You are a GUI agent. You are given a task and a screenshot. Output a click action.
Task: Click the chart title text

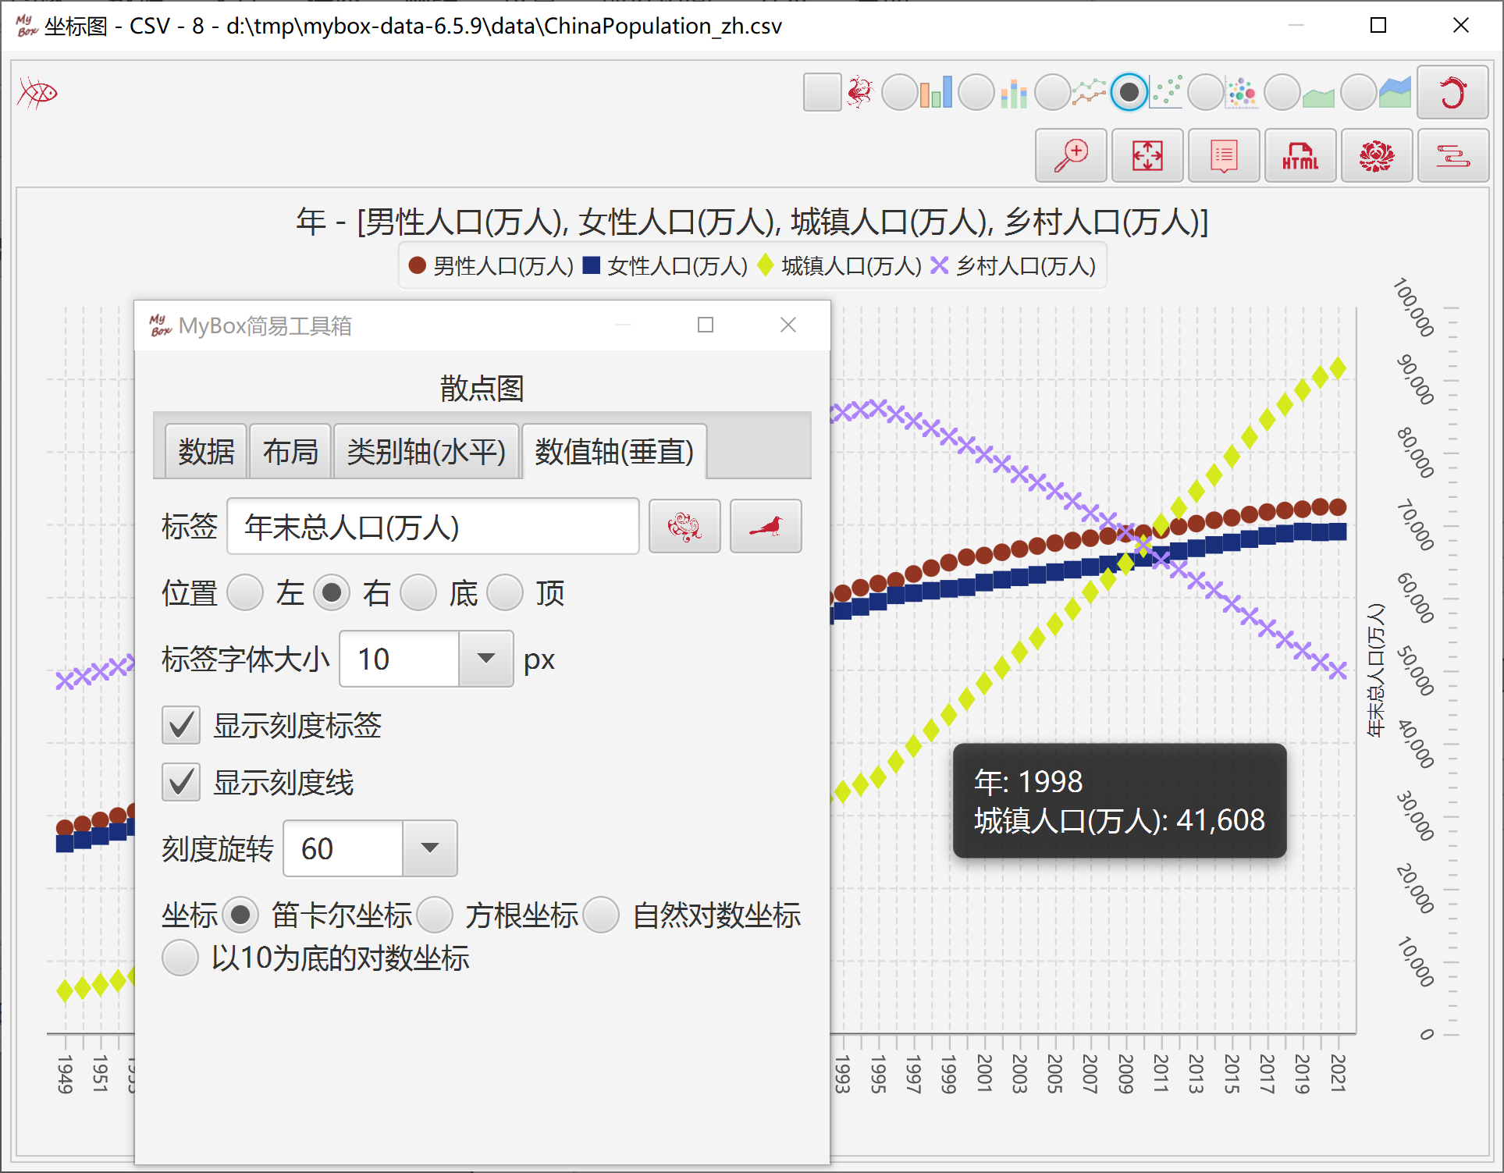[x=752, y=222]
